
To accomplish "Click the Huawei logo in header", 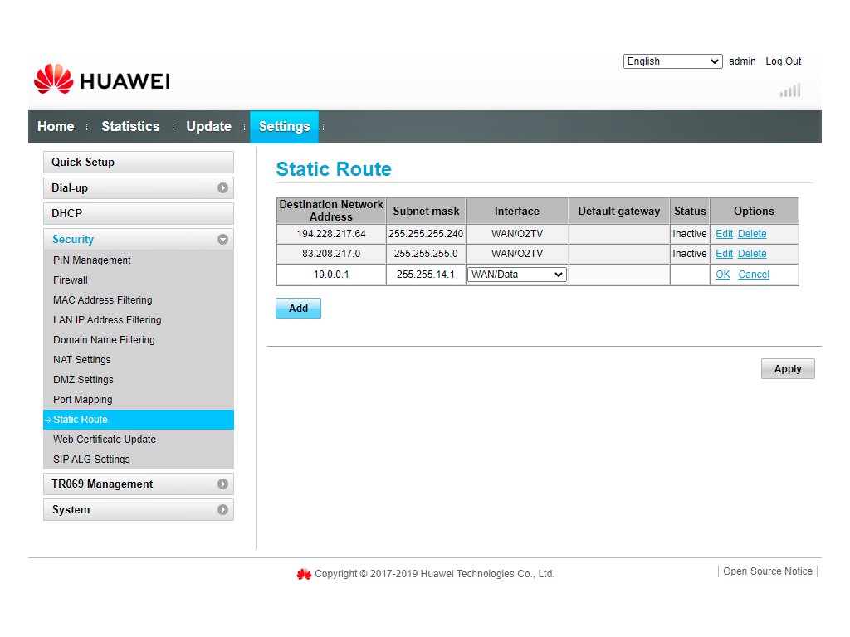I will (101, 80).
